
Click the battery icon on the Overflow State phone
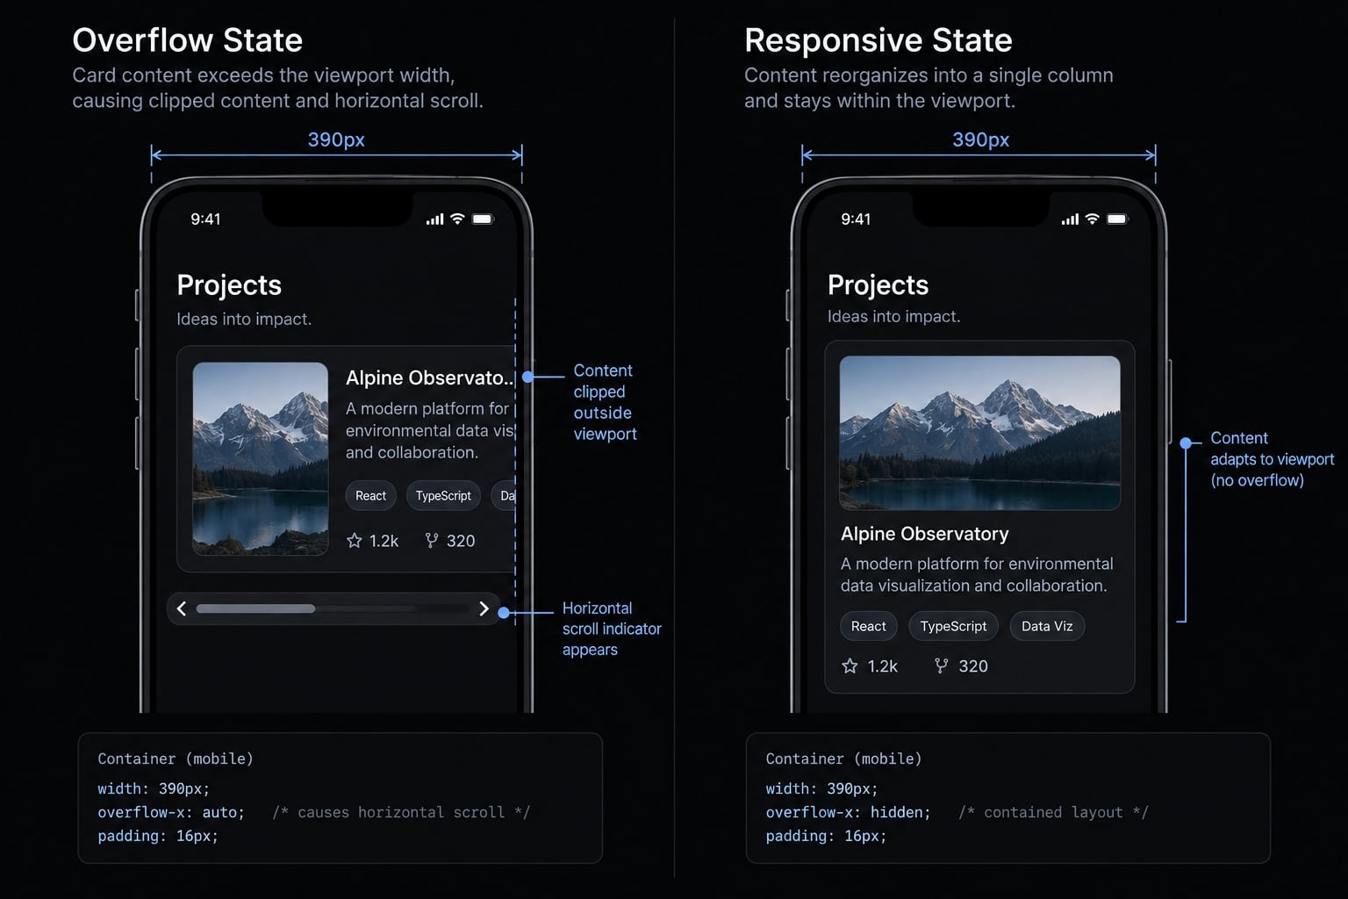(484, 219)
